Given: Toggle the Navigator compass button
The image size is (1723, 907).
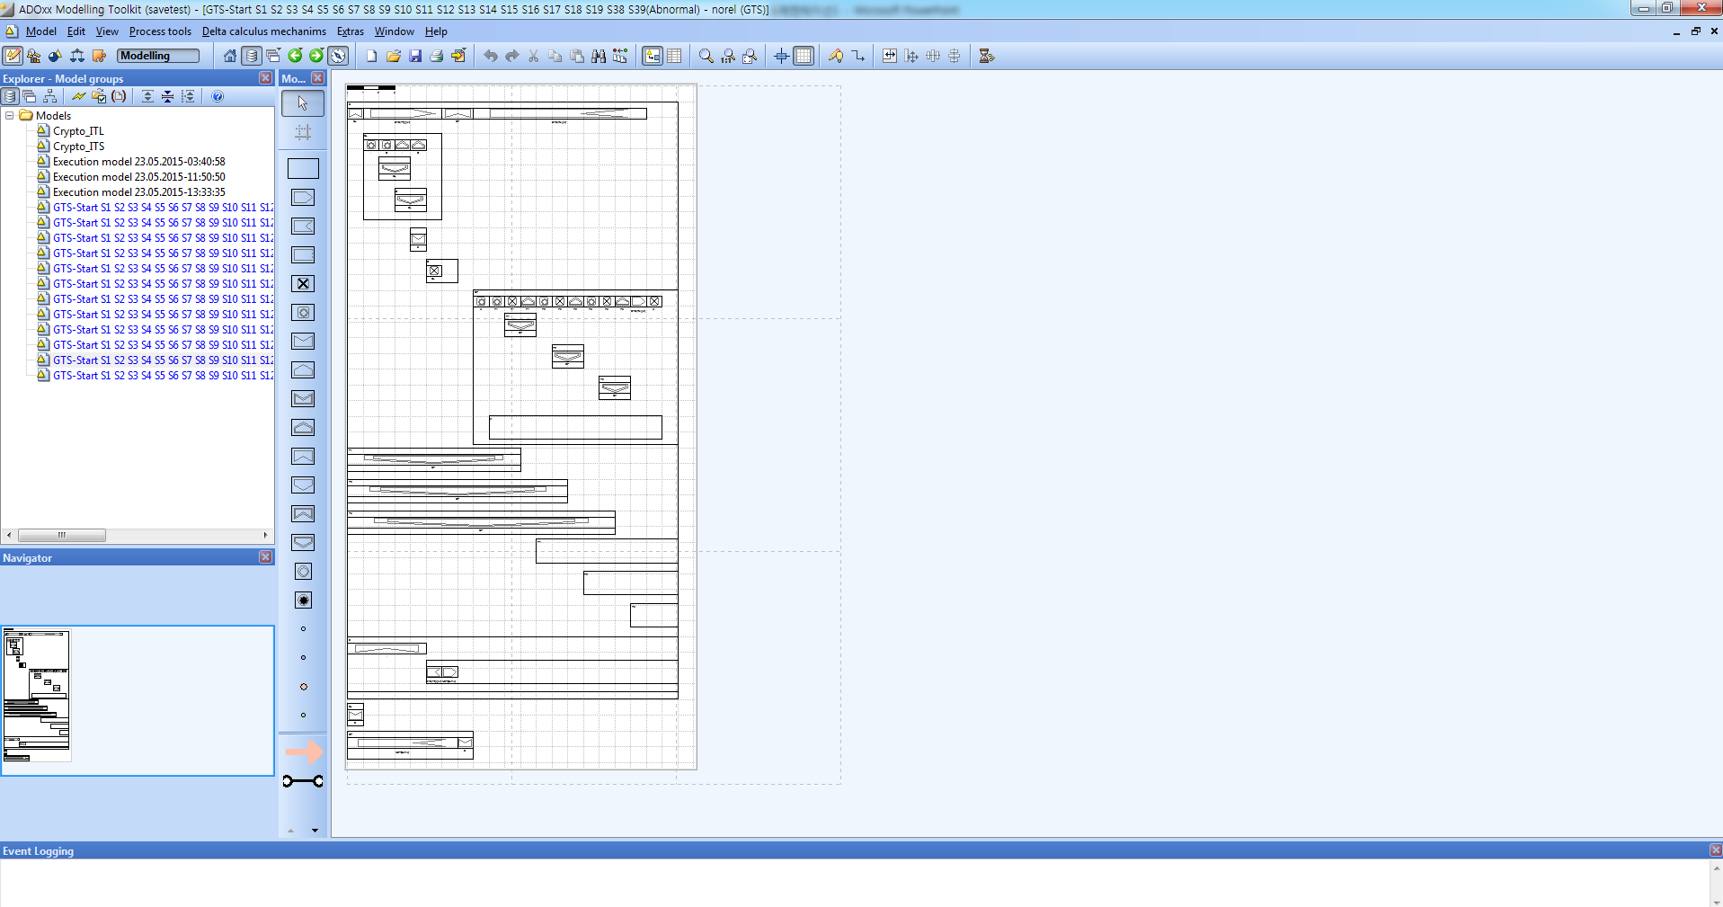Looking at the screenshot, I should [x=338, y=56].
